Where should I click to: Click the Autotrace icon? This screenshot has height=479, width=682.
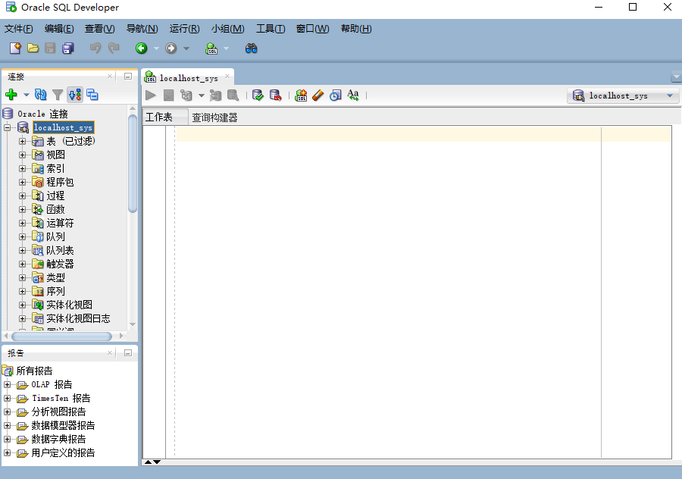[x=215, y=95]
